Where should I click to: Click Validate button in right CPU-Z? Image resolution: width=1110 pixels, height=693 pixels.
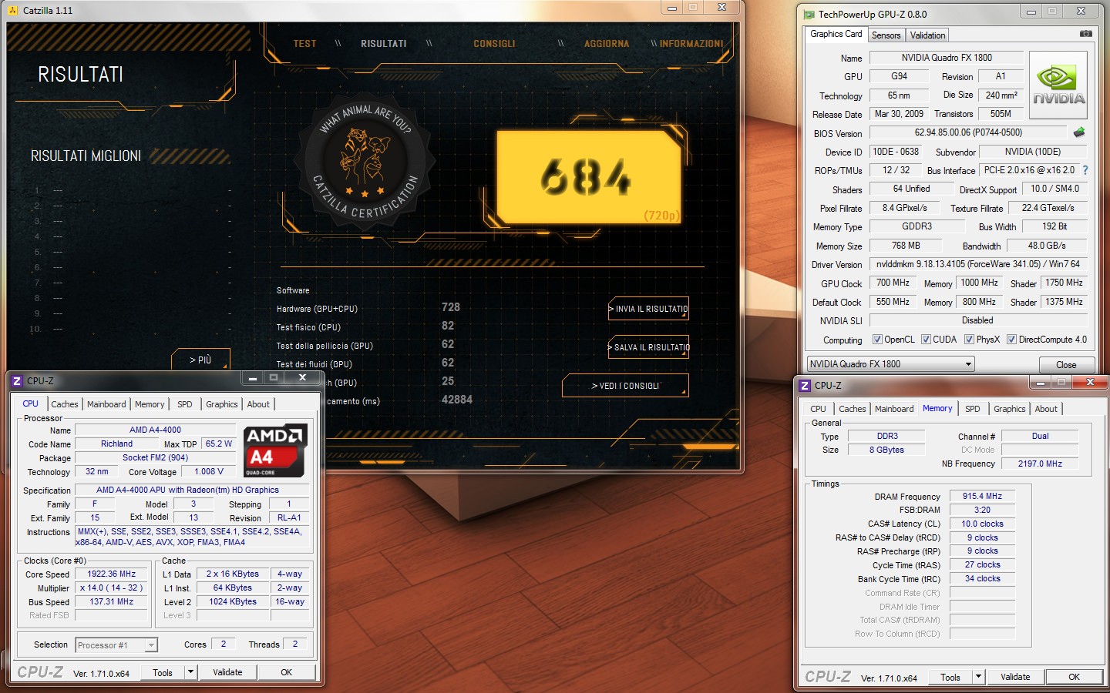pyautogui.click(x=1015, y=677)
